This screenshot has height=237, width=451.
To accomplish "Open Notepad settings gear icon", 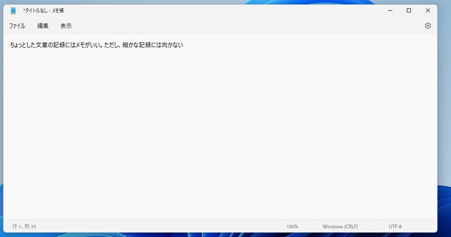I will (428, 26).
